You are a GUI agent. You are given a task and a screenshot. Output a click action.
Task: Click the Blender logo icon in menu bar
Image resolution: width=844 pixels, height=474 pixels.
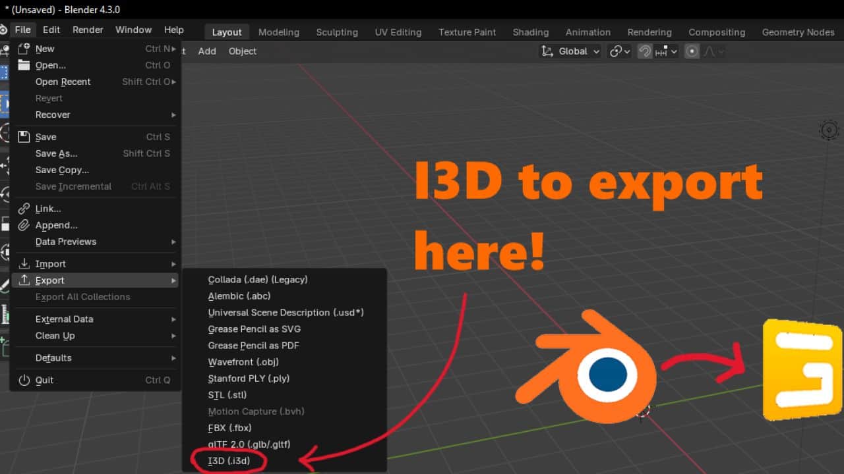coord(3,30)
